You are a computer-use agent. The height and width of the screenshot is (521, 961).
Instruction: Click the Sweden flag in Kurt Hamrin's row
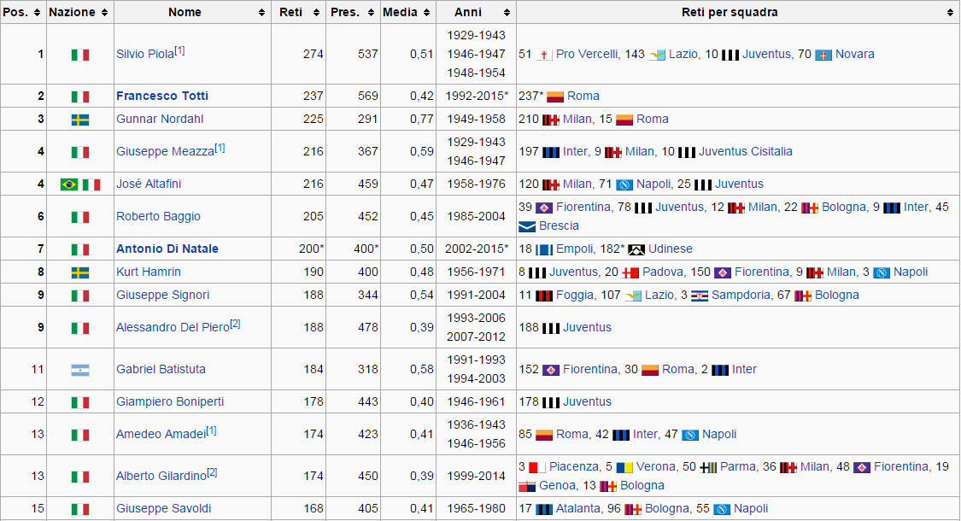pyautogui.click(x=80, y=272)
